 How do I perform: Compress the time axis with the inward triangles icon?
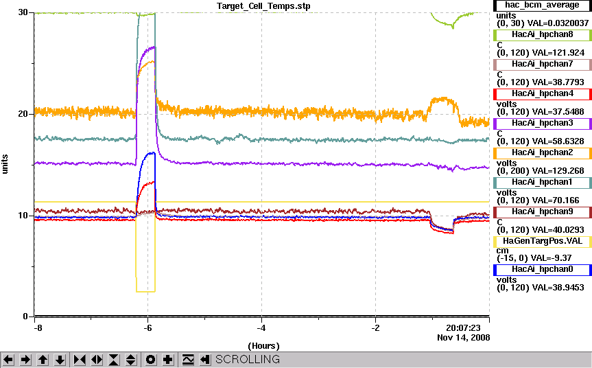click(80, 359)
